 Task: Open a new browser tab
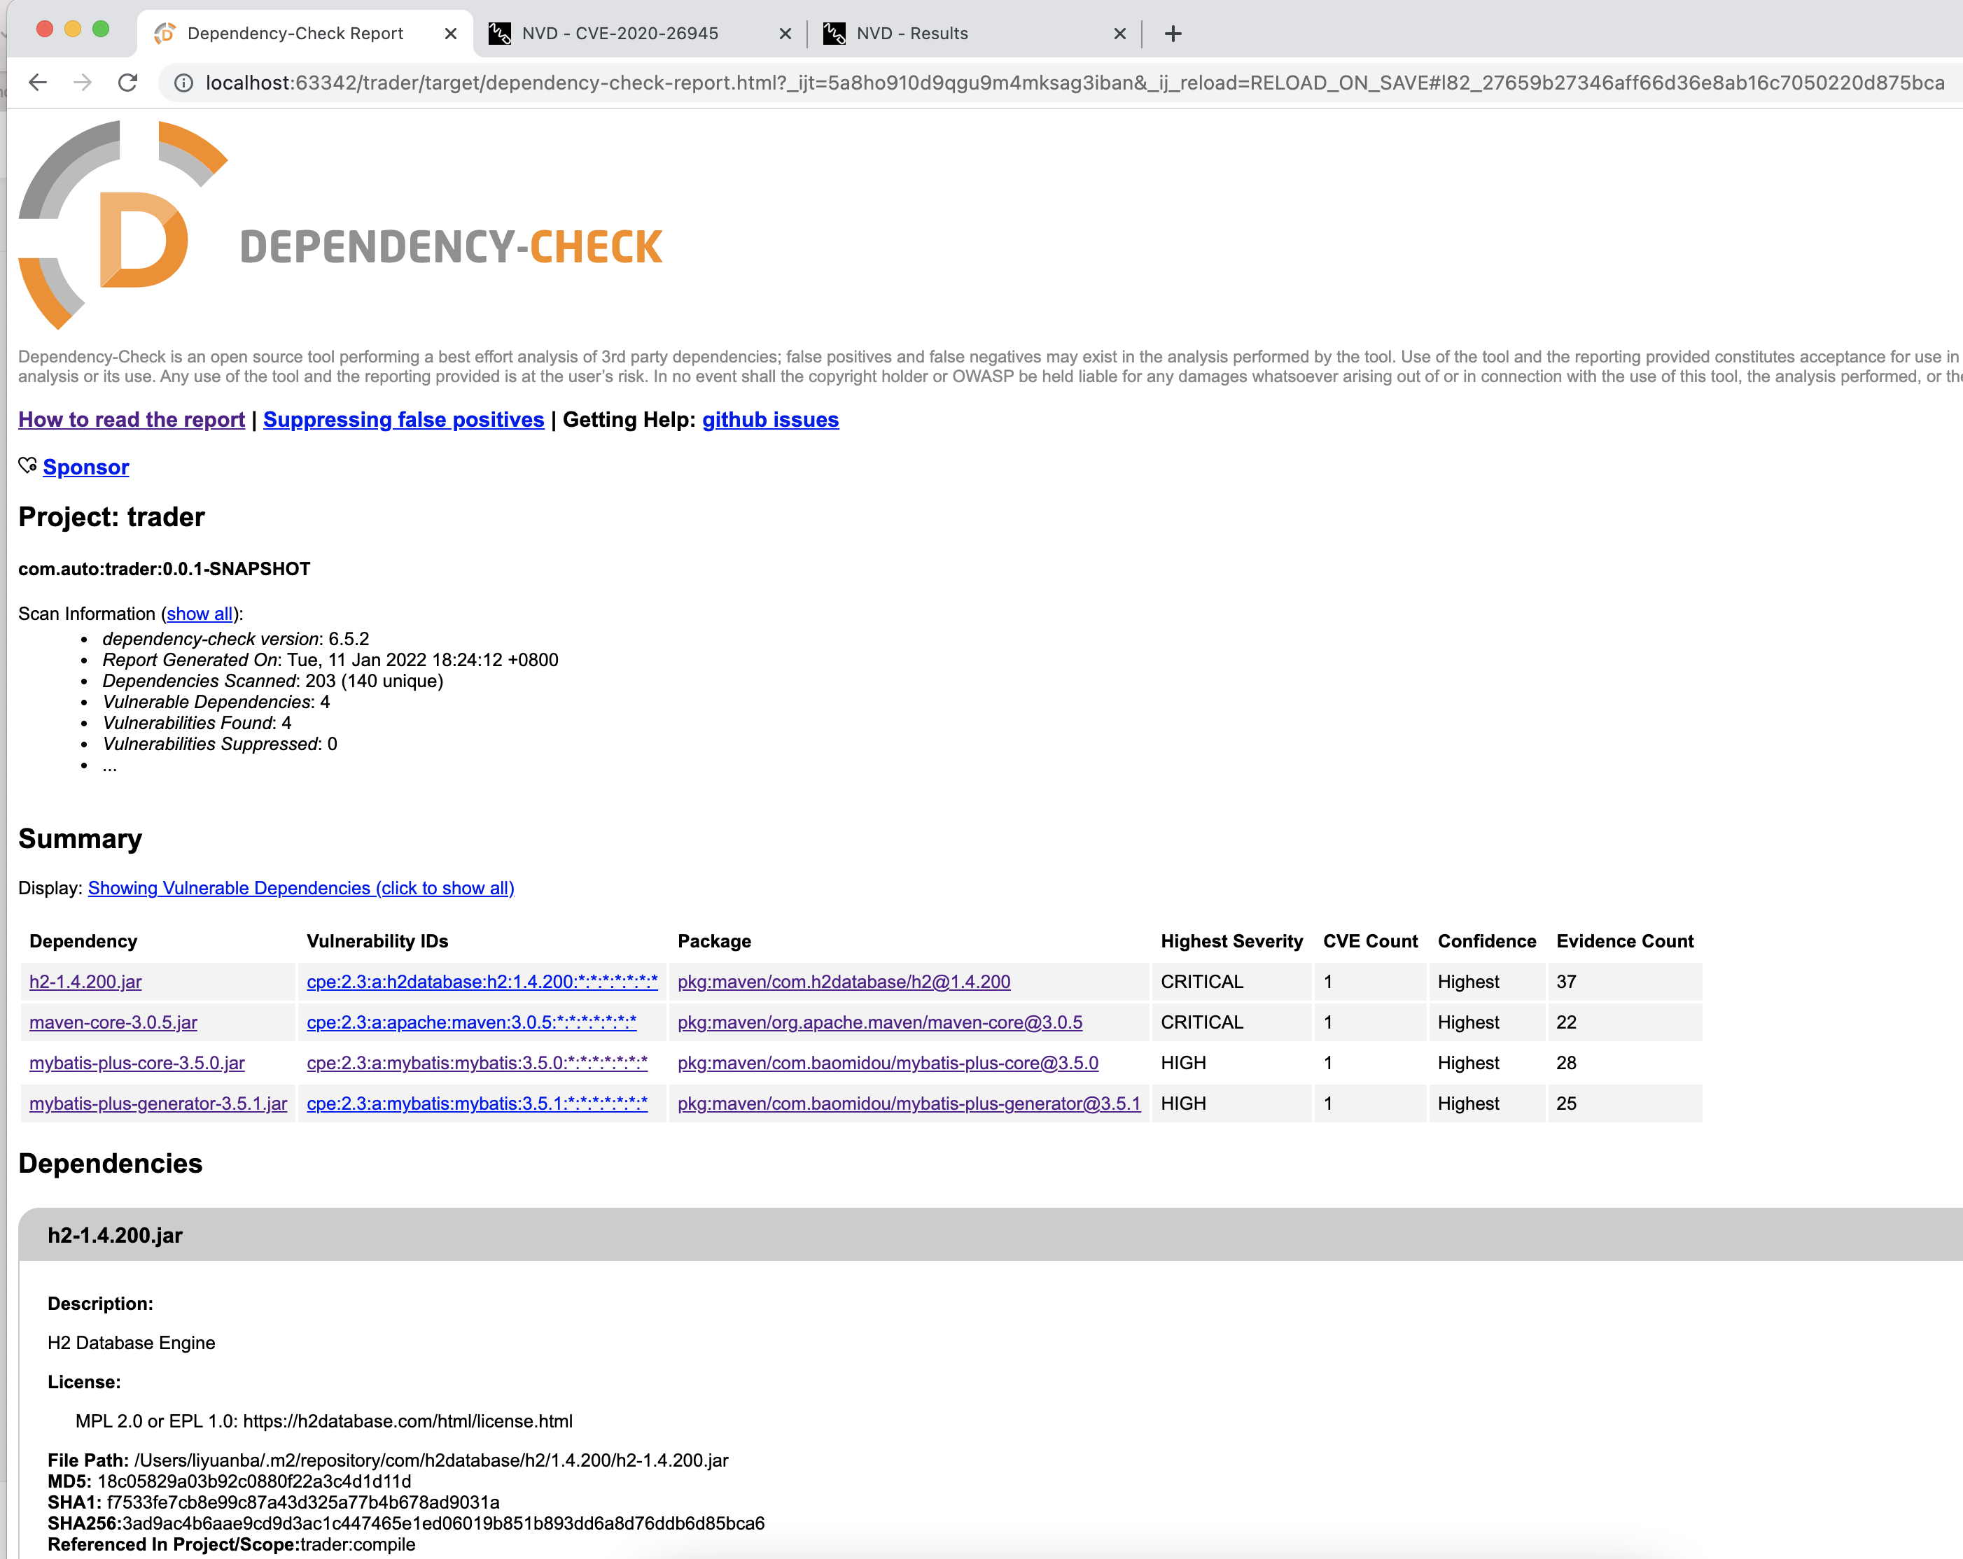pos(1173,34)
